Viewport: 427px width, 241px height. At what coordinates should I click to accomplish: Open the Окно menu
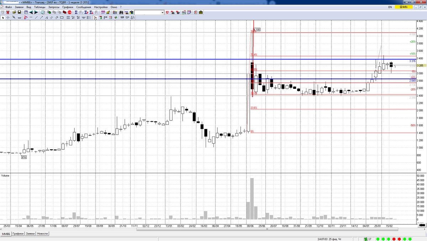pyautogui.click(x=114, y=7)
